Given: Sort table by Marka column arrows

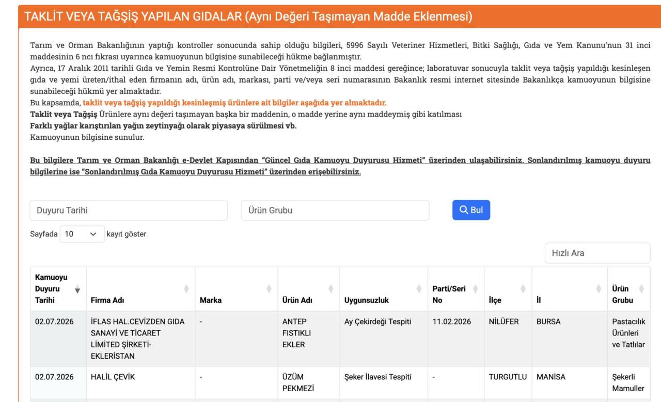Looking at the screenshot, I should click(269, 289).
